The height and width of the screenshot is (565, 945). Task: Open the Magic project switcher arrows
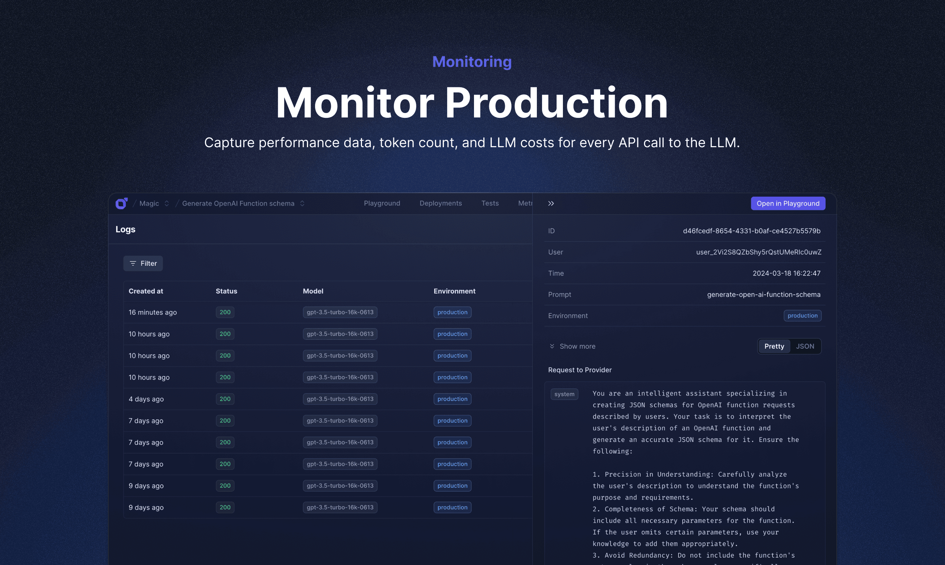click(167, 203)
